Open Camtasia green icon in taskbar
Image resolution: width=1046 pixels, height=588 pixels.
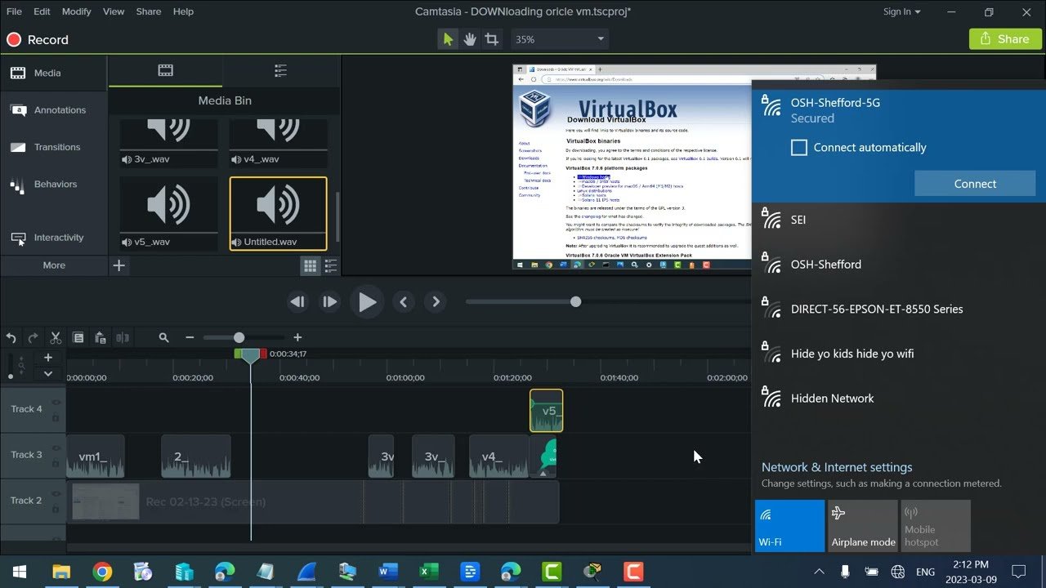coord(552,572)
